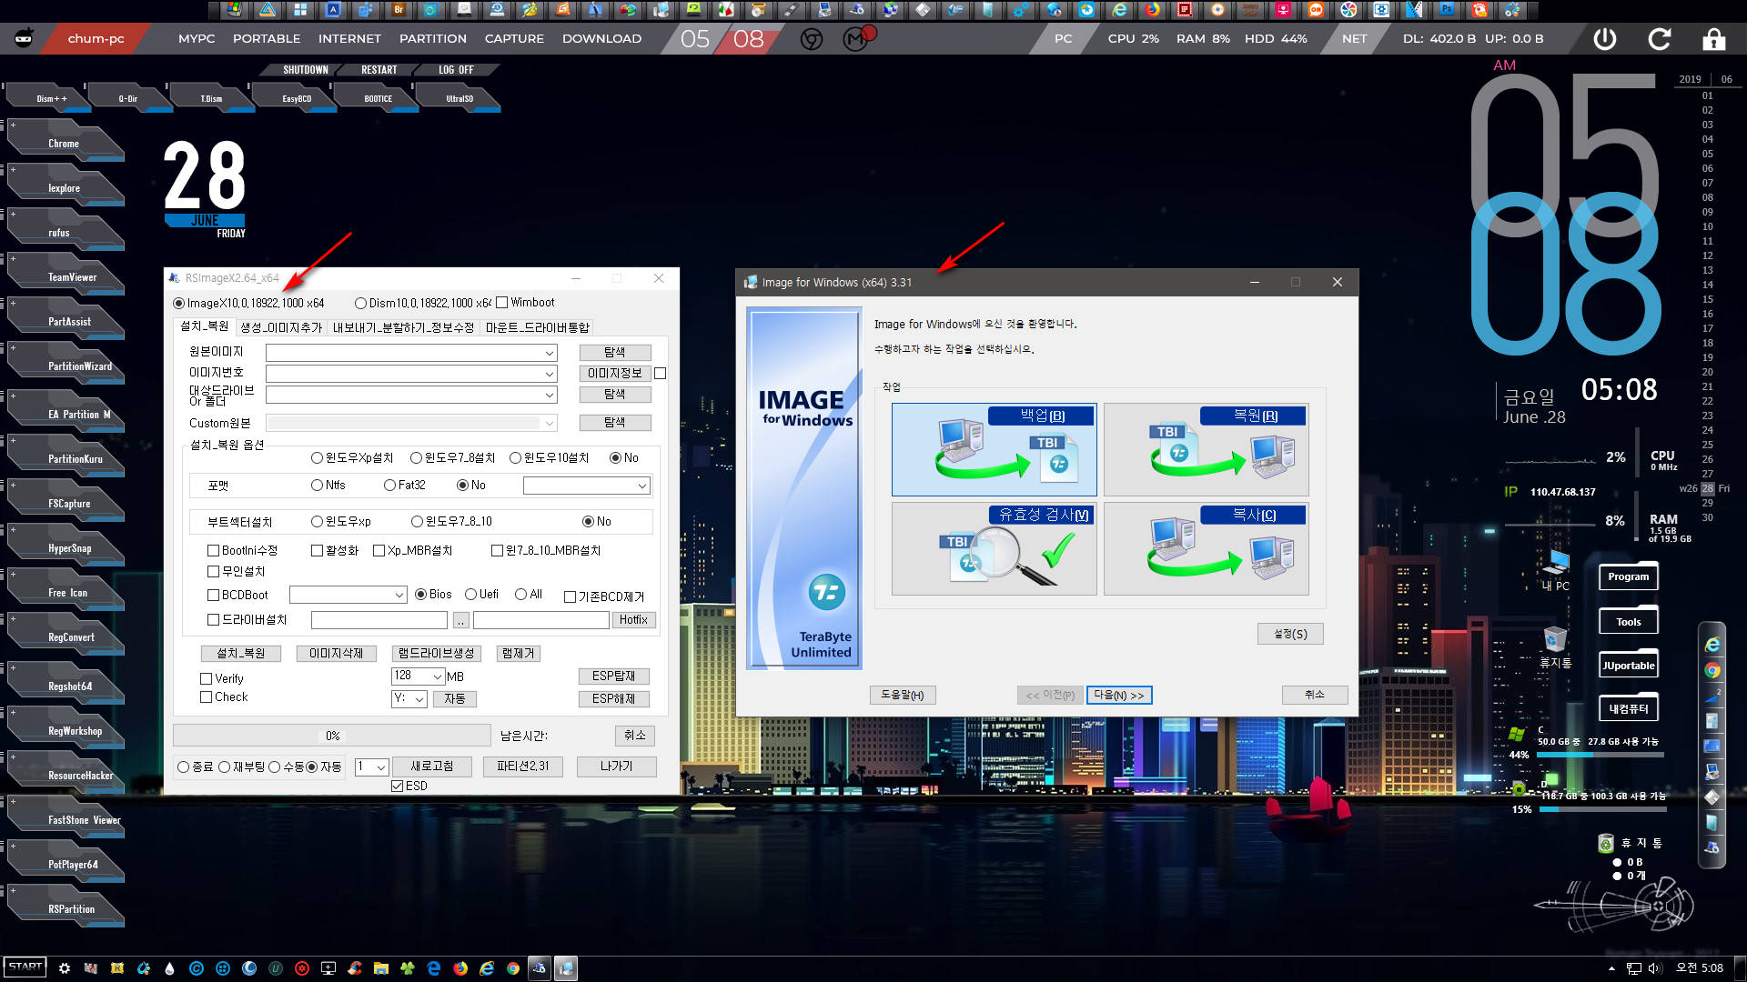Open 내 PC desktop icon
The width and height of the screenshot is (1747, 982).
point(1555,568)
